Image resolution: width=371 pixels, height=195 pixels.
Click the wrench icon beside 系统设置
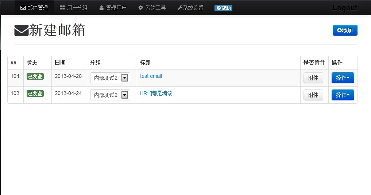pos(180,8)
